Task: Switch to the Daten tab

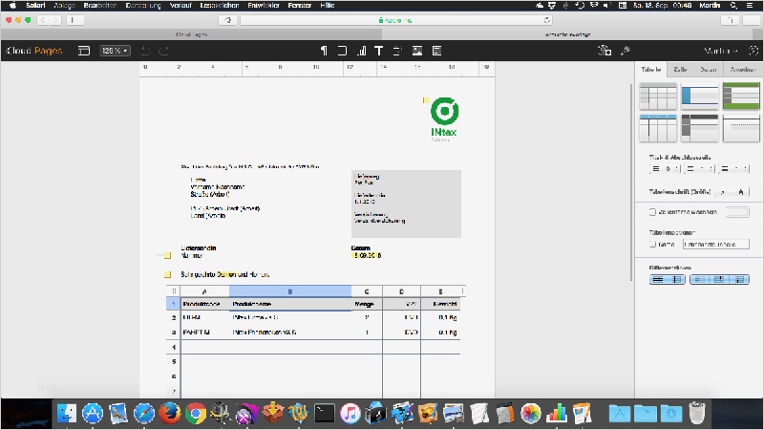Action: [709, 69]
